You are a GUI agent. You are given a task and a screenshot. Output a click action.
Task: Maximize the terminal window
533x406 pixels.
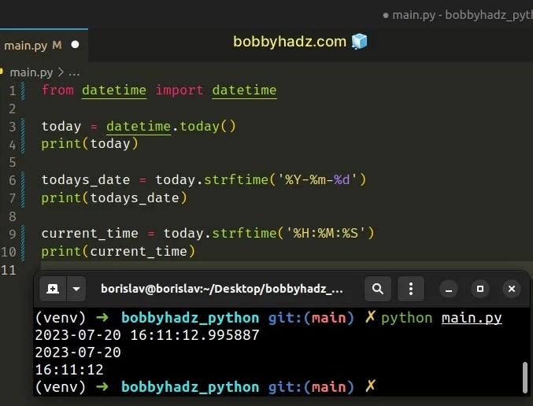coord(480,289)
